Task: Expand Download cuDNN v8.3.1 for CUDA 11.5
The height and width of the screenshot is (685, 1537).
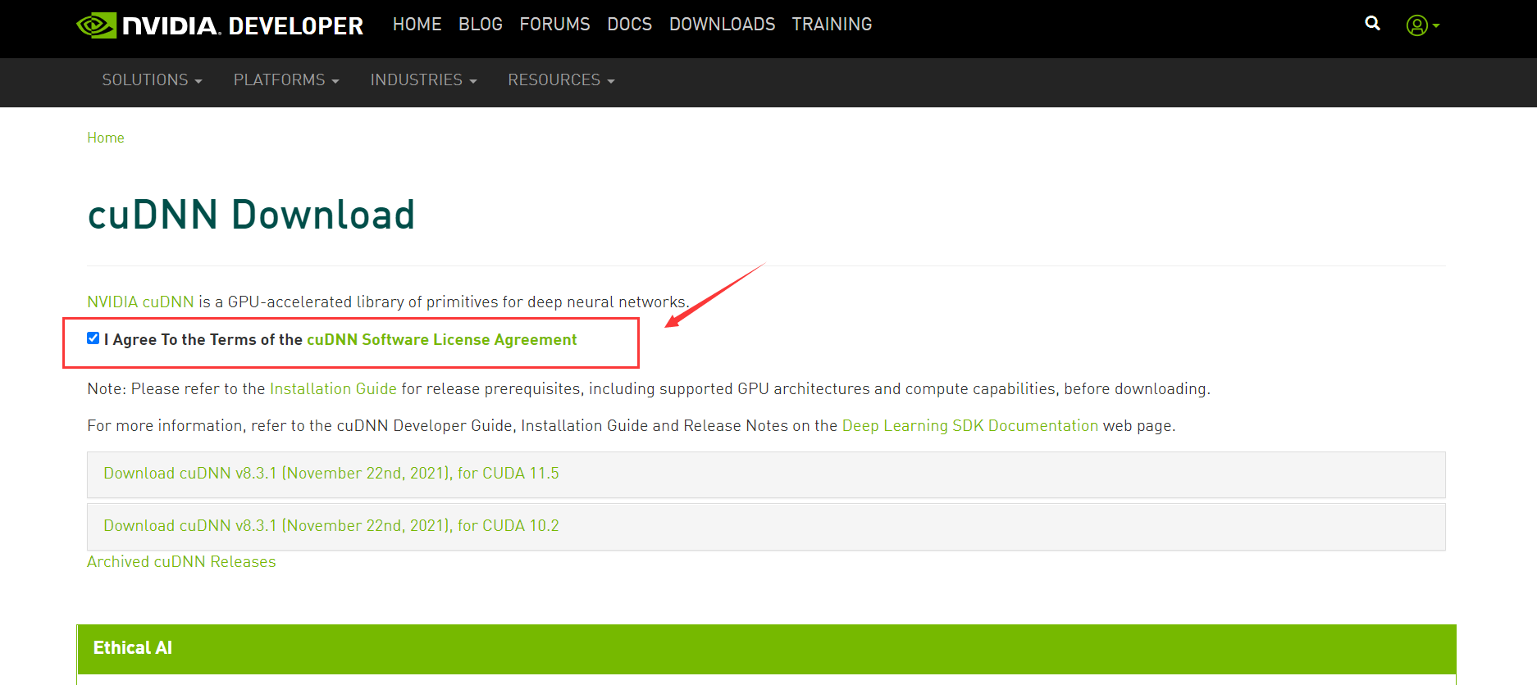Action: (x=766, y=474)
